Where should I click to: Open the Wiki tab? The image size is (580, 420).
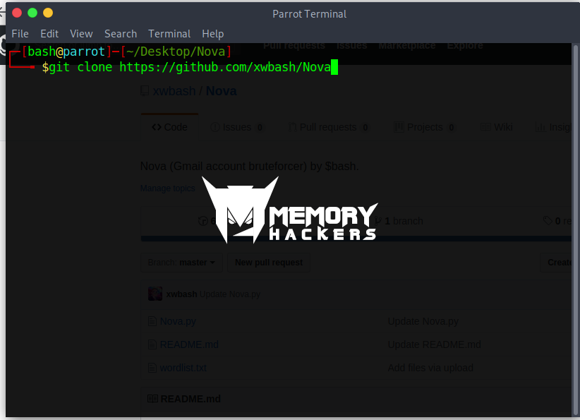(497, 127)
